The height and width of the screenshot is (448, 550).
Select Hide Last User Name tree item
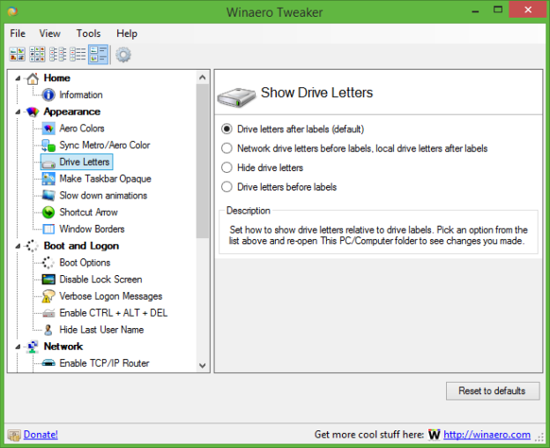coord(101,330)
